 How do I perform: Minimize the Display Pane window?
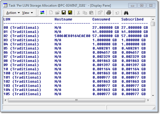132,5
